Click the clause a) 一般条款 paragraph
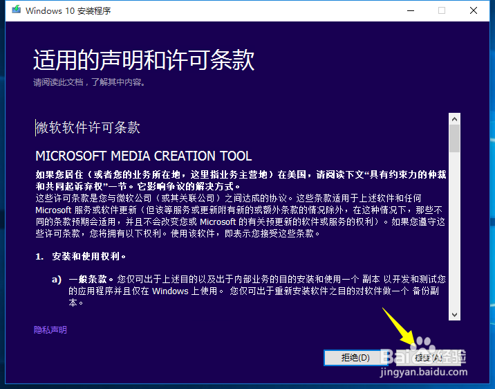The image size is (495, 389). point(249,291)
